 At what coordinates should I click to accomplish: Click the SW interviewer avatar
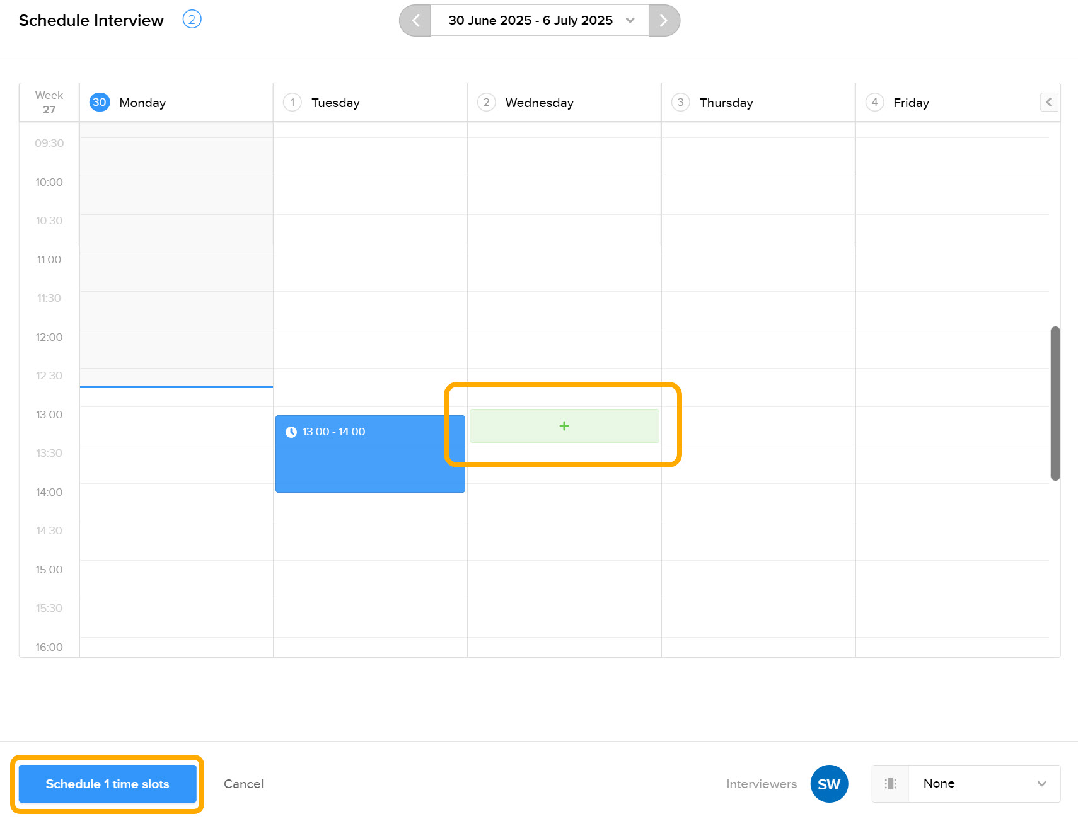click(x=829, y=784)
